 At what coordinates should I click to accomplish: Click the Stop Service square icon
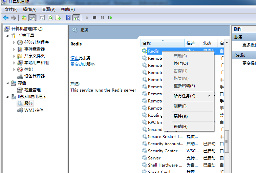(94, 18)
